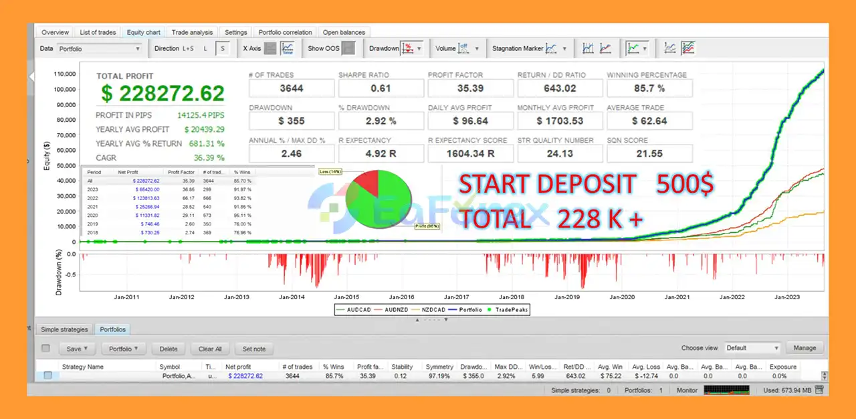Tick the checkbox for the Portfolio row
The height and width of the screenshot is (419, 856).
(x=48, y=375)
